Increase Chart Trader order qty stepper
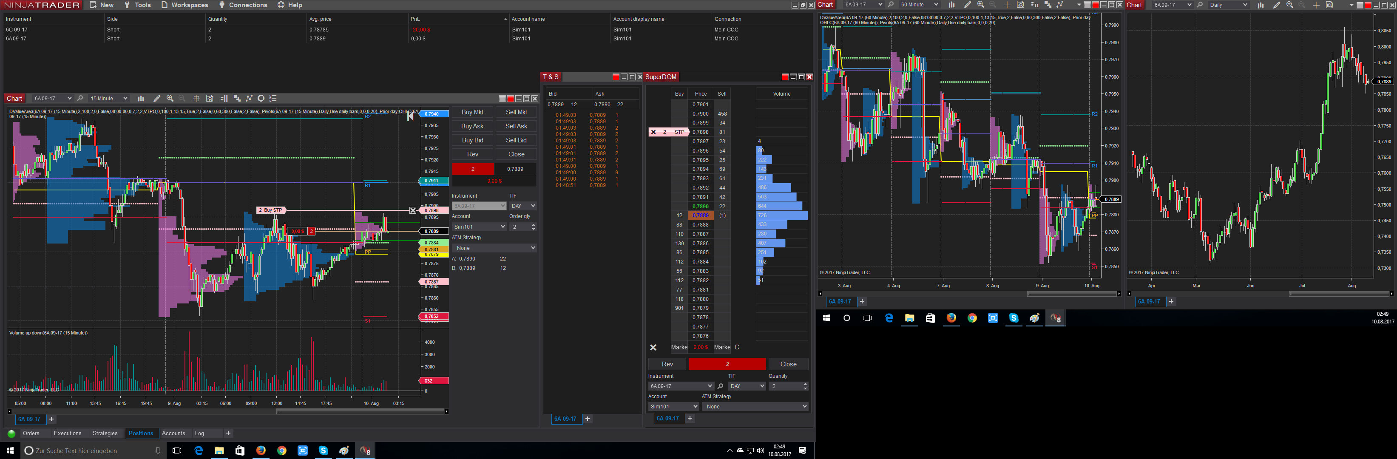Image resolution: width=1397 pixels, height=459 pixels. click(534, 225)
